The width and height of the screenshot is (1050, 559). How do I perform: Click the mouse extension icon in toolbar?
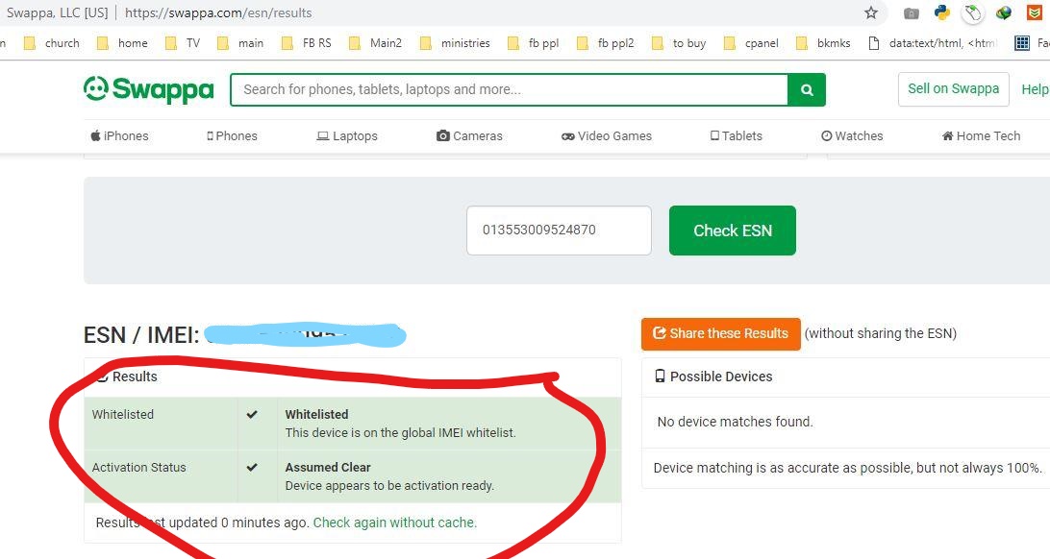973,13
